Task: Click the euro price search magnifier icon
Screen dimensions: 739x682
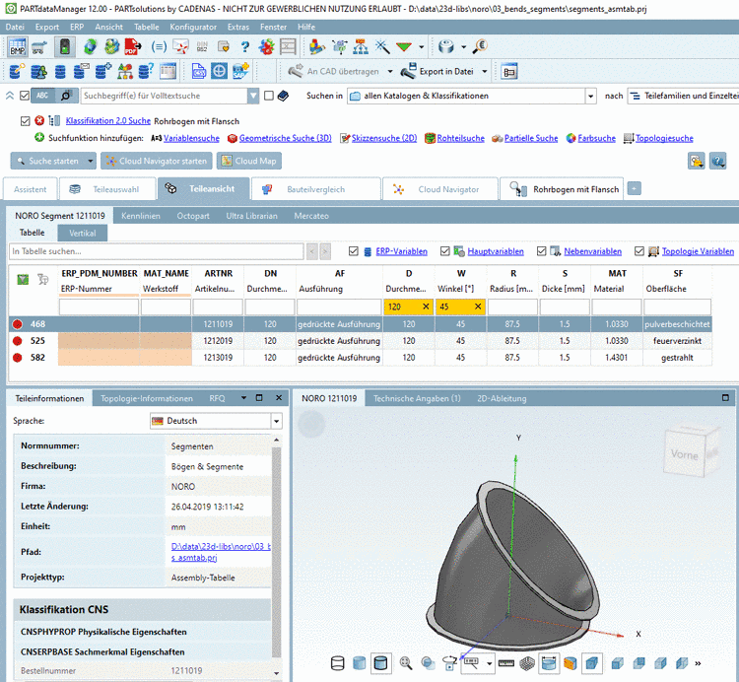Action: [x=479, y=46]
